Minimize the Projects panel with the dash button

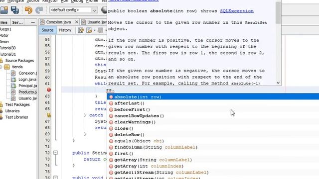pos(33,22)
